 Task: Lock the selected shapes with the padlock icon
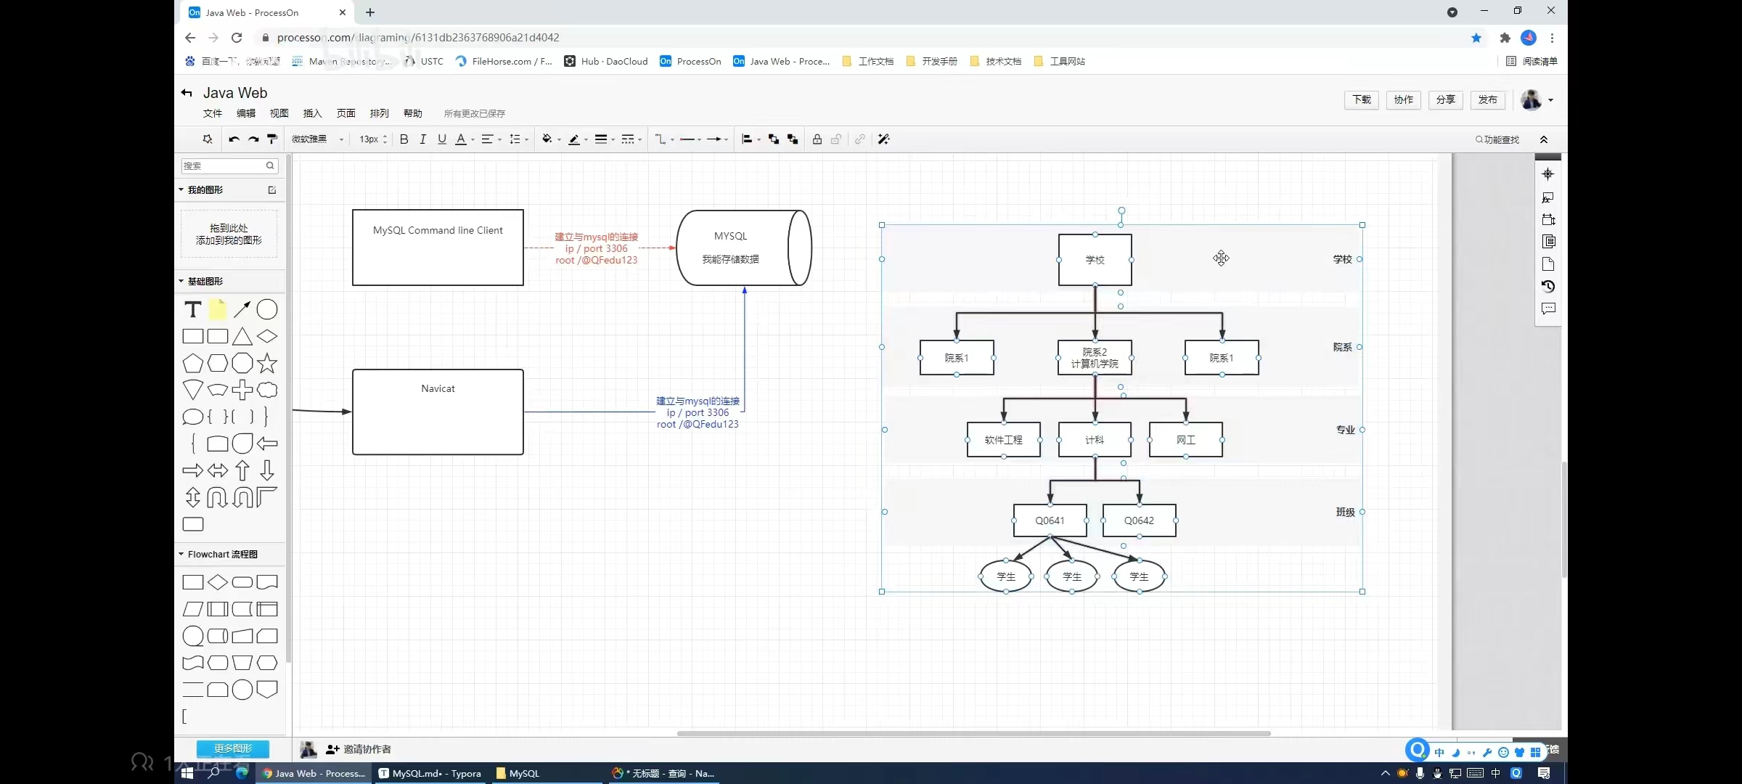tap(817, 139)
